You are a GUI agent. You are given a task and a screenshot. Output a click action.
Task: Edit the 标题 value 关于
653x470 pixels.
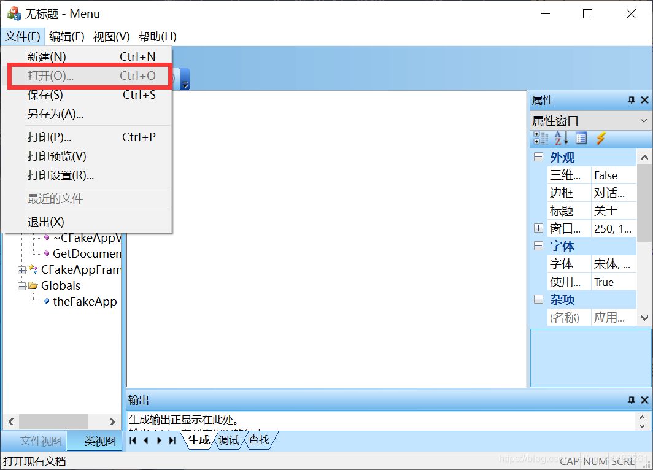pos(614,210)
